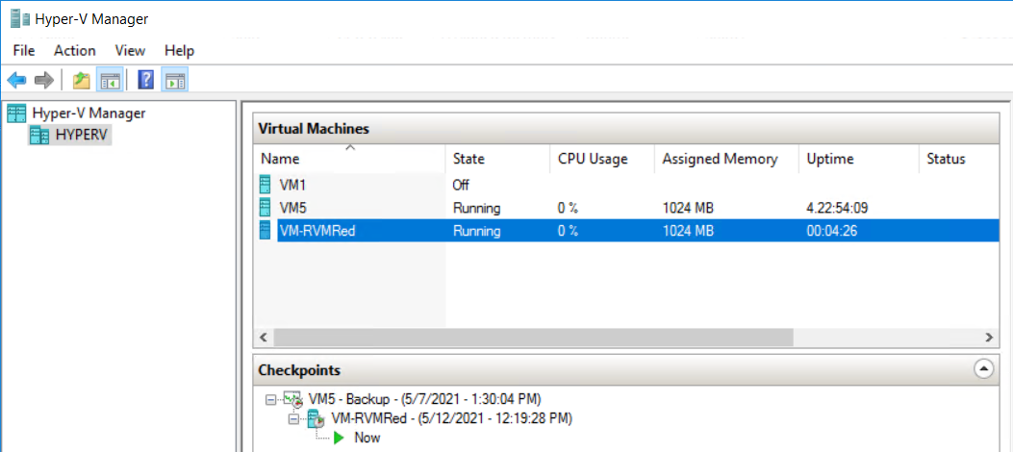
Task: Click Running state of VM-RVMRed
Action: 477,231
